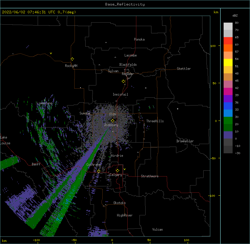Viewport: 250px width, 244px height.
Task: Click the 0 tick label on bottom axis
Action: coord(112,240)
